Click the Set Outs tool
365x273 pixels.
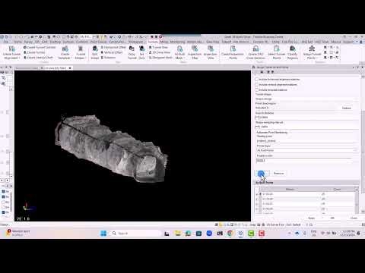[x=141, y=52]
